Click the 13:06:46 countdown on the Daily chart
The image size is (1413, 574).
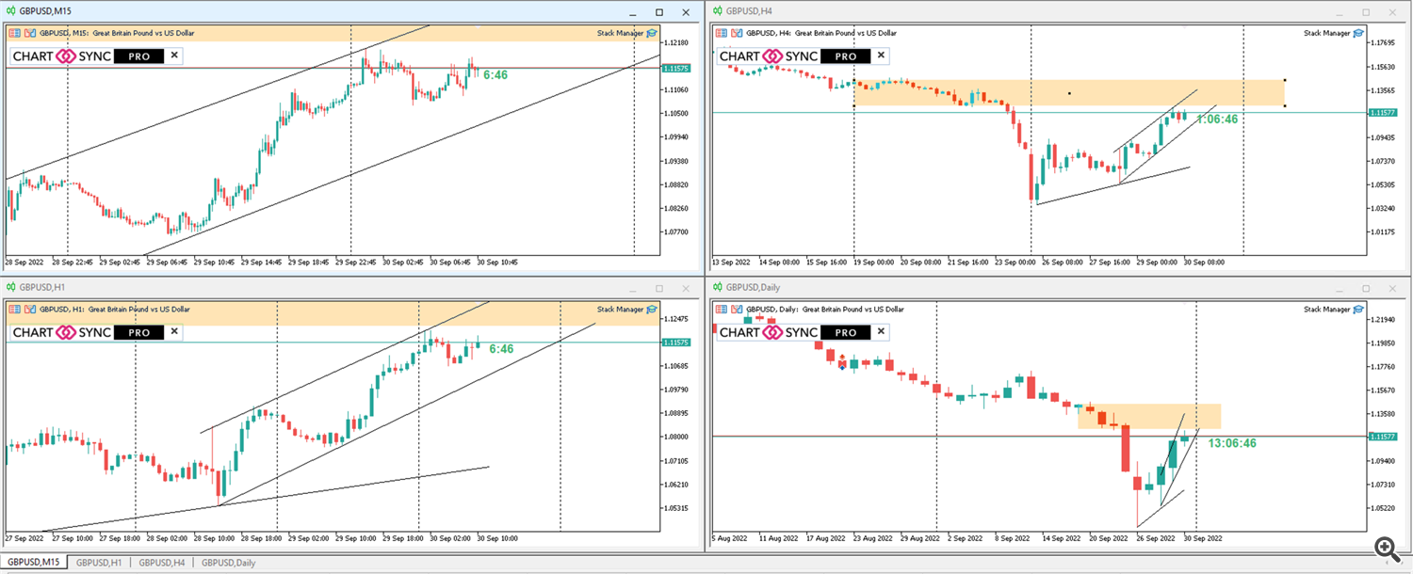pos(1231,440)
